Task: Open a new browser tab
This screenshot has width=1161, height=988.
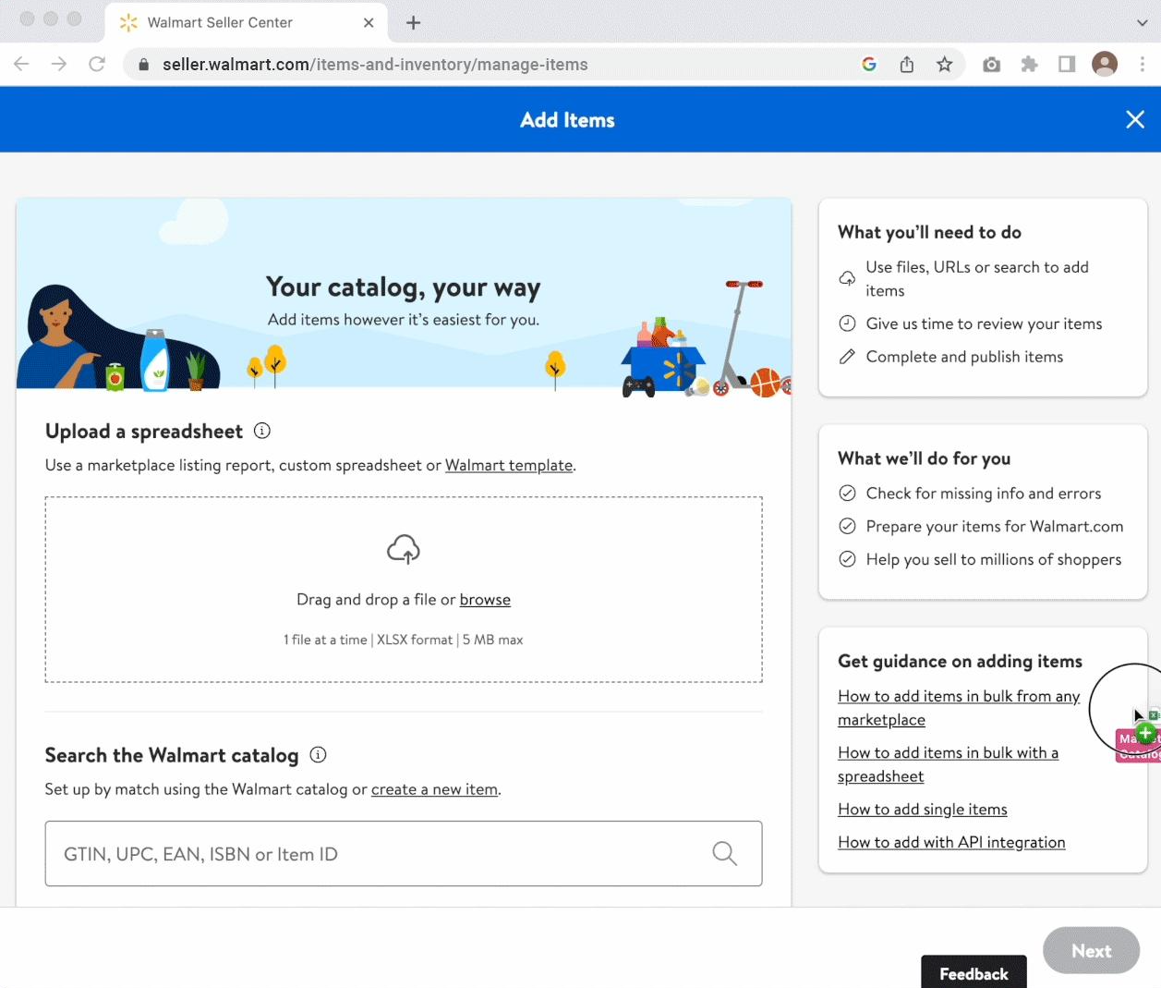Action: [414, 22]
